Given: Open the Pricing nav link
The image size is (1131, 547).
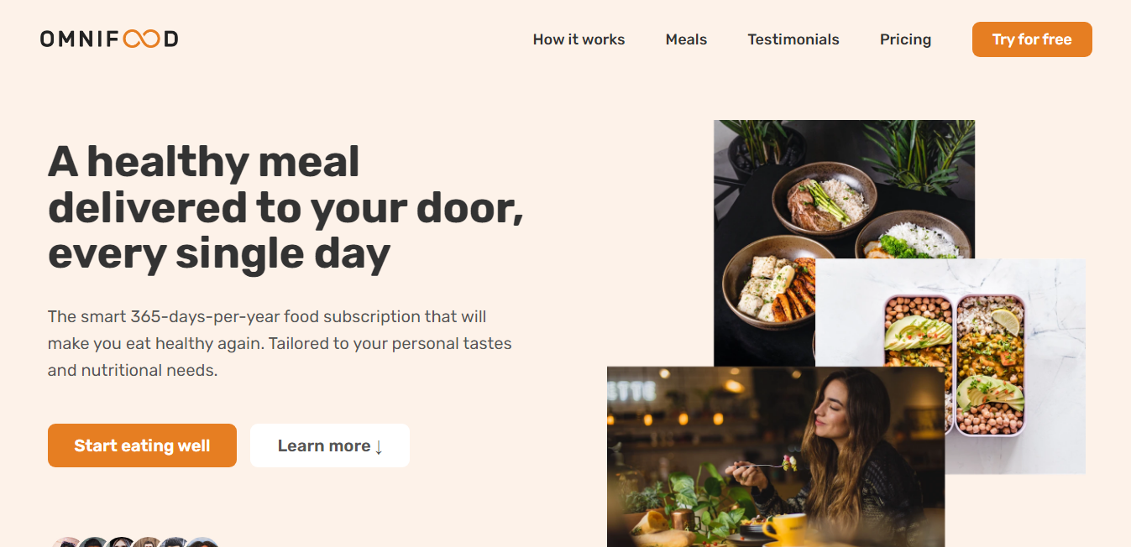Looking at the screenshot, I should point(905,39).
